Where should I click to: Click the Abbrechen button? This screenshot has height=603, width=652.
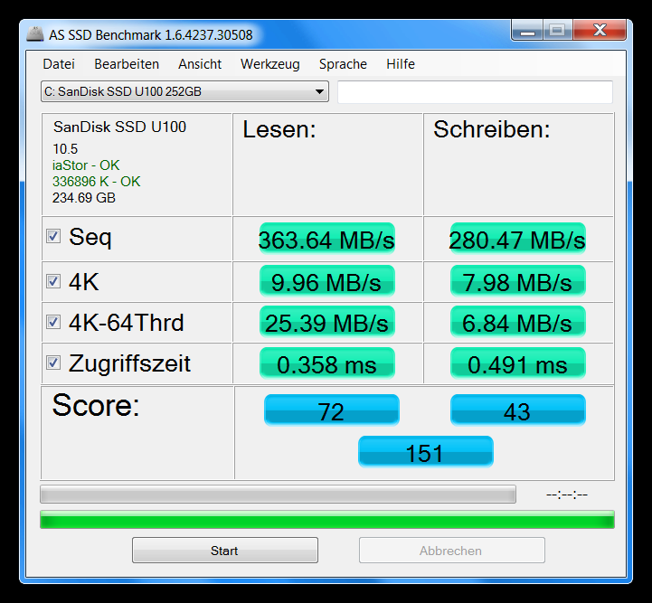pyautogui.click(x=451, y=551)
